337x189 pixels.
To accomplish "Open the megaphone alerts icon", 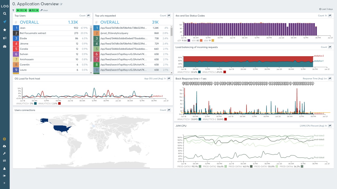I will (5, 38).
